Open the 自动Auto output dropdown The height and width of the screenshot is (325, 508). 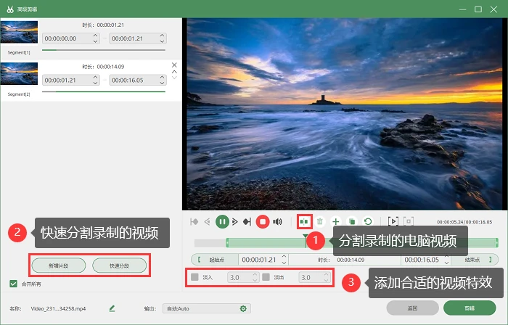point(207,308)
